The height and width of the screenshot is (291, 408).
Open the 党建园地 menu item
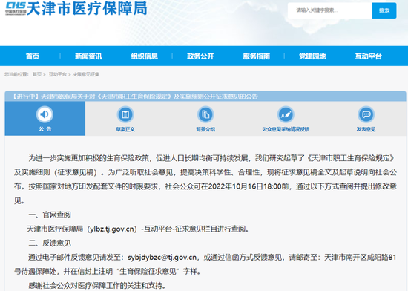pos(312,56)
